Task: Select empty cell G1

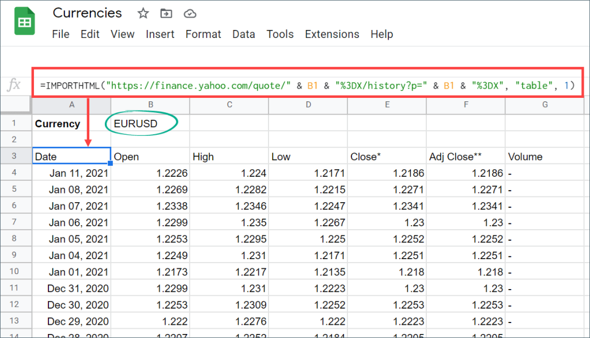Action: [544, 123]
